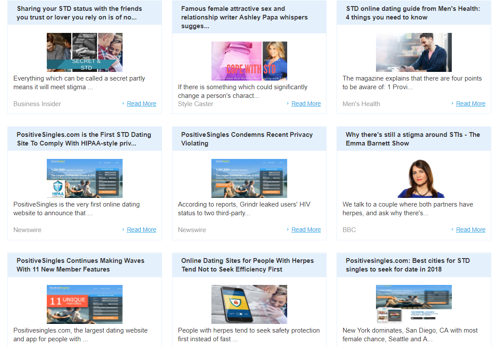Click the 'Everything which can be called a secret' excerpt

79,83
